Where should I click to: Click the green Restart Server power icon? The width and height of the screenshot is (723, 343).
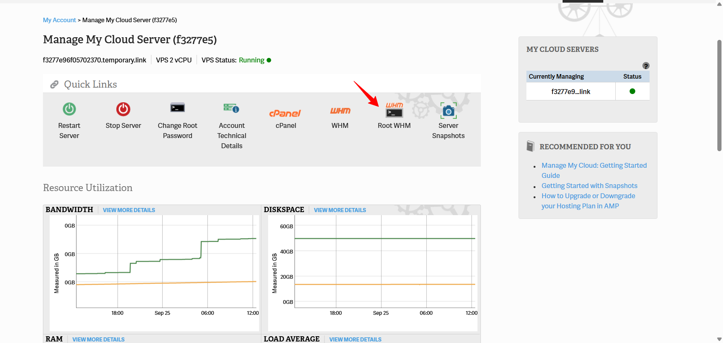(x=69, y=109)
